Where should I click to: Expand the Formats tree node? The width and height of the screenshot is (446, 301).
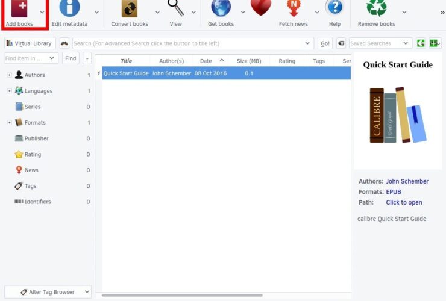point(10,122)
